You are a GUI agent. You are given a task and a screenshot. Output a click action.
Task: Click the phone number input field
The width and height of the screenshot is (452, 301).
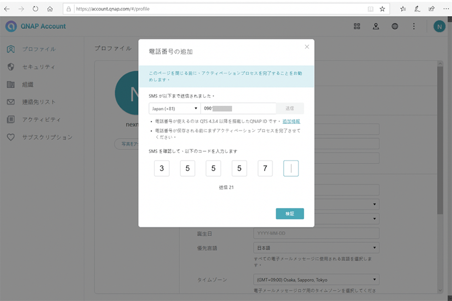pos(238,109)
